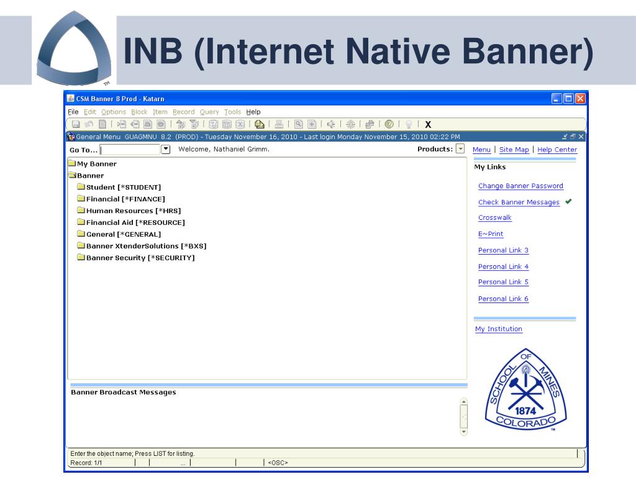This screenshot has height=477, width=636.
Task: Click the E~Print link
Action: (491, 234)
